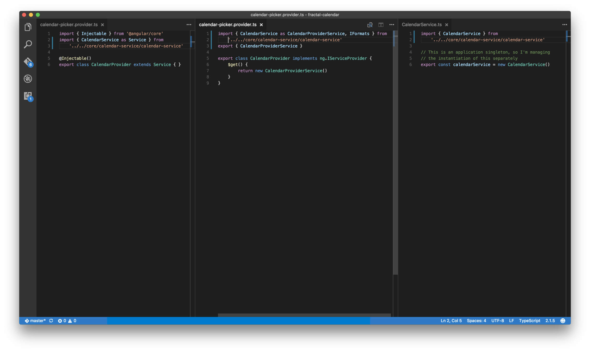Viewport: 590px width, 352px height.
Task: Click '@Injectable()' decorator in left editor
Action: pos(75,58)
